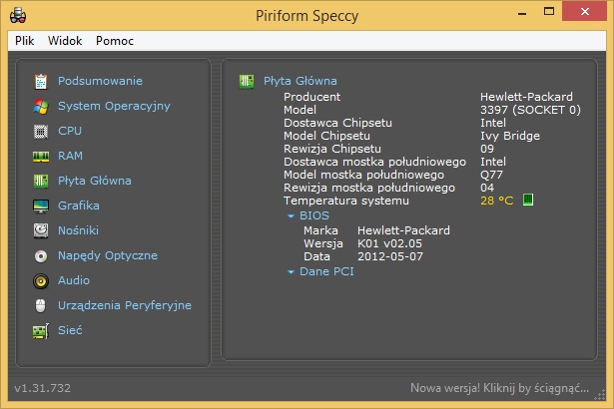
Task: Toggle the Dane PCI section arrow
Action: pyautogui.click(x=291, y=272)
